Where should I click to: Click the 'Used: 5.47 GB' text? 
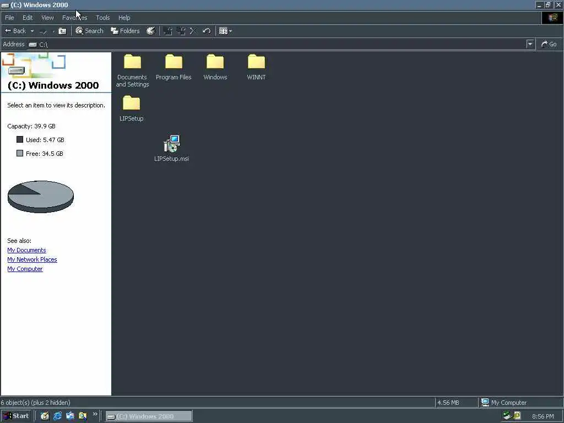tap(45, 140)
